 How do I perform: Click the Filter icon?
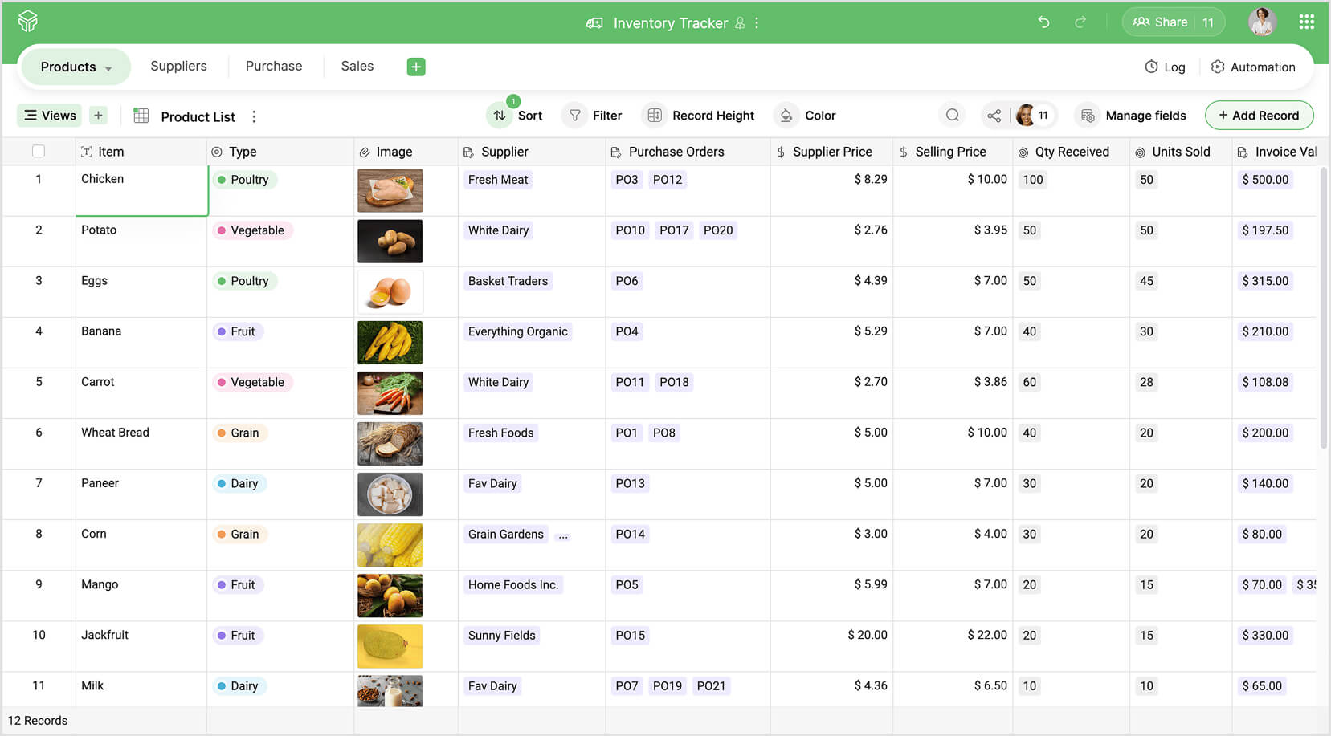pos(574,115)
